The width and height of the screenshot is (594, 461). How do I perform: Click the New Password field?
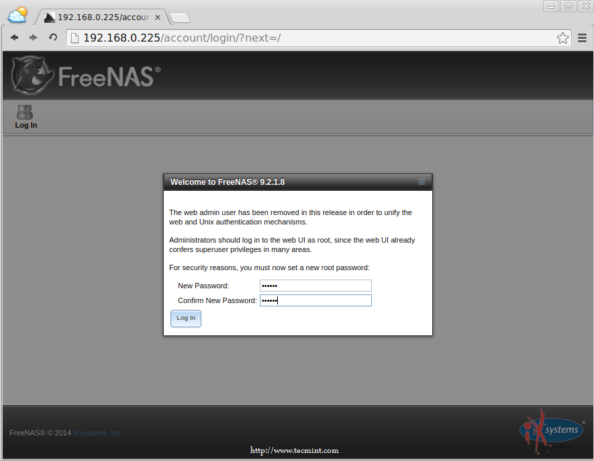pos(315,286)
